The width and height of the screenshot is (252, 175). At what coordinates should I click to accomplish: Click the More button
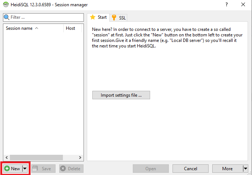click(227, 169)
